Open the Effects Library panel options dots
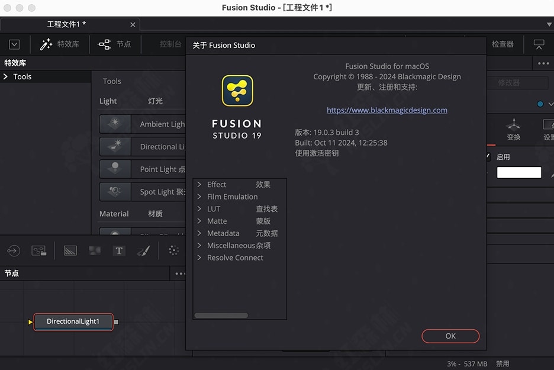The width and height of the screenshot is (554, 370). pyautogui.click(x=543, y=63)
